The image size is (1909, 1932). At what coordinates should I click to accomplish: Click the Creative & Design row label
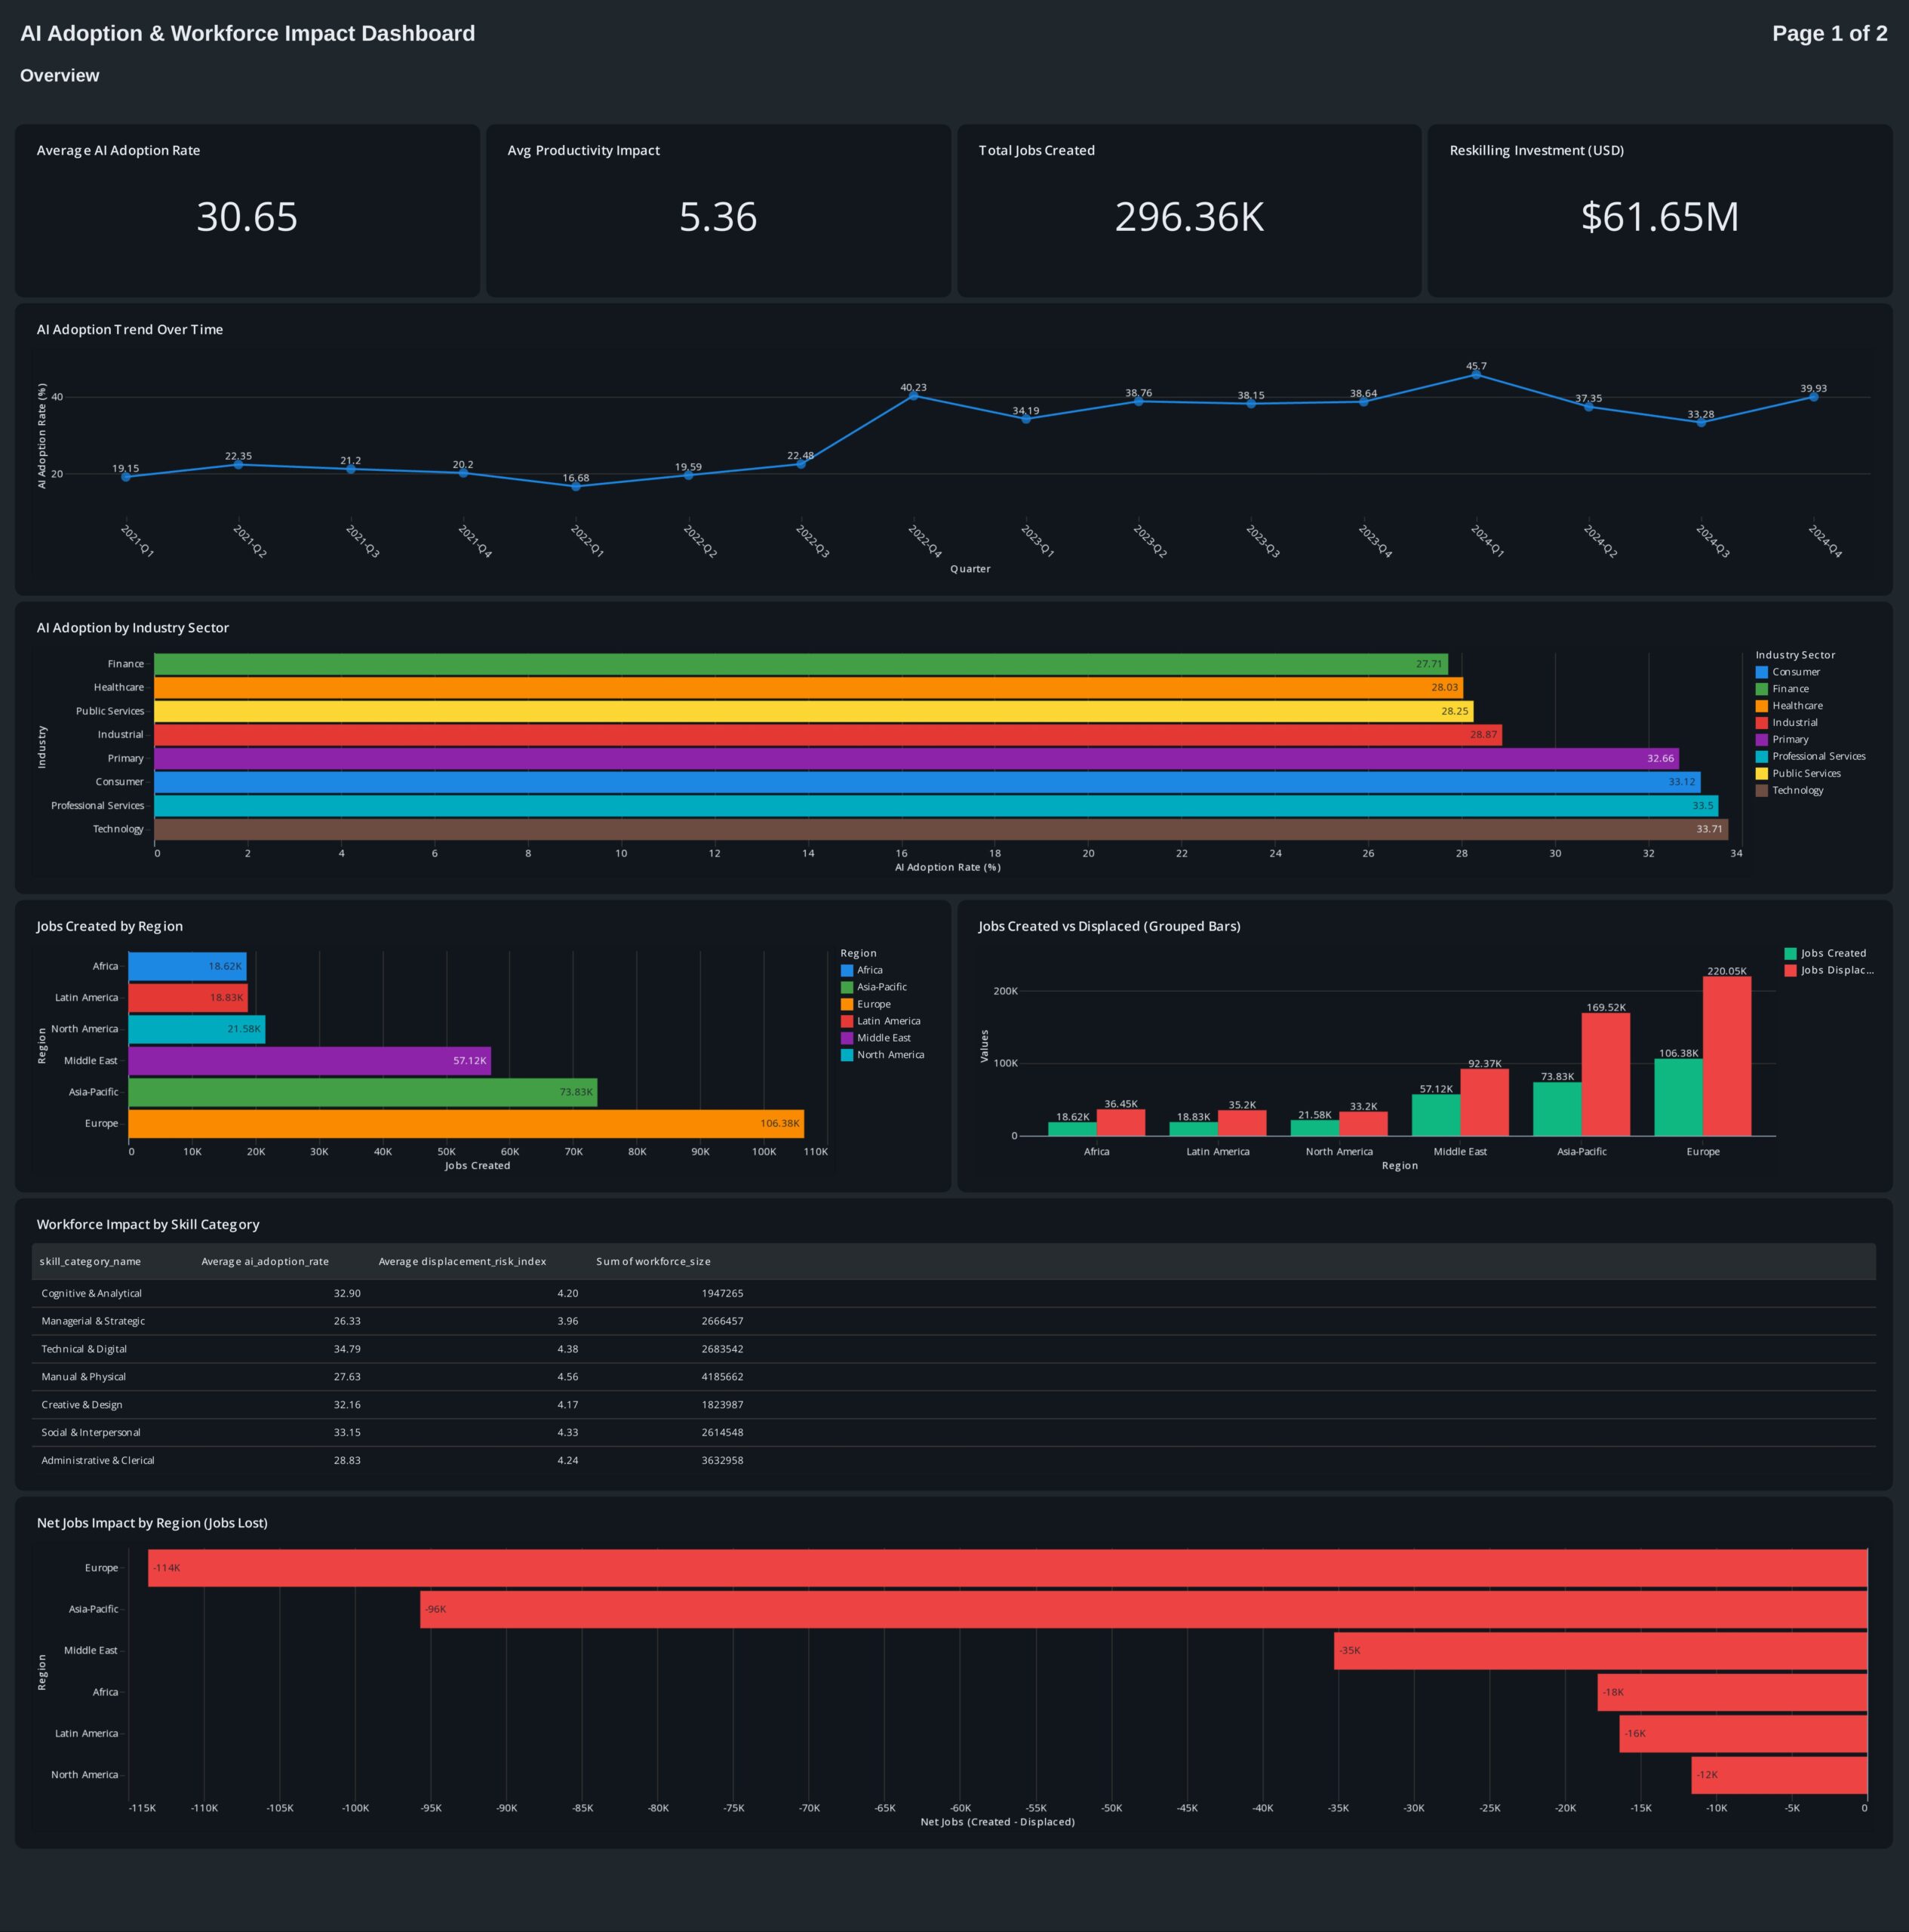82,1405
